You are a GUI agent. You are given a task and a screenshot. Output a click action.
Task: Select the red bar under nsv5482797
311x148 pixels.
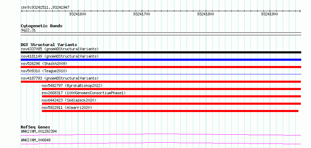click(171, 89)
